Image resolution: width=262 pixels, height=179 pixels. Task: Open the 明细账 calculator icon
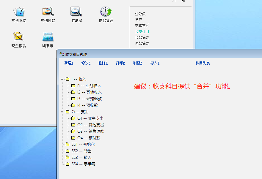point(48,37)
